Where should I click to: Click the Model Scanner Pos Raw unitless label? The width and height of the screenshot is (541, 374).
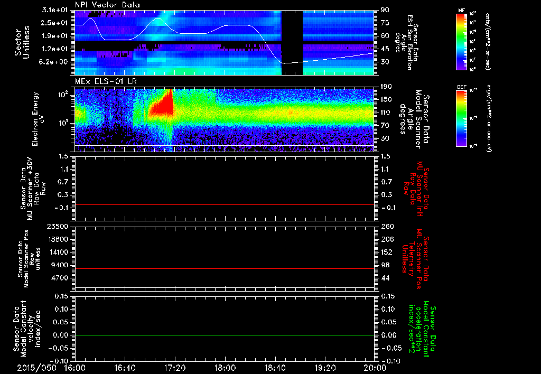click(x=29, y=259)
